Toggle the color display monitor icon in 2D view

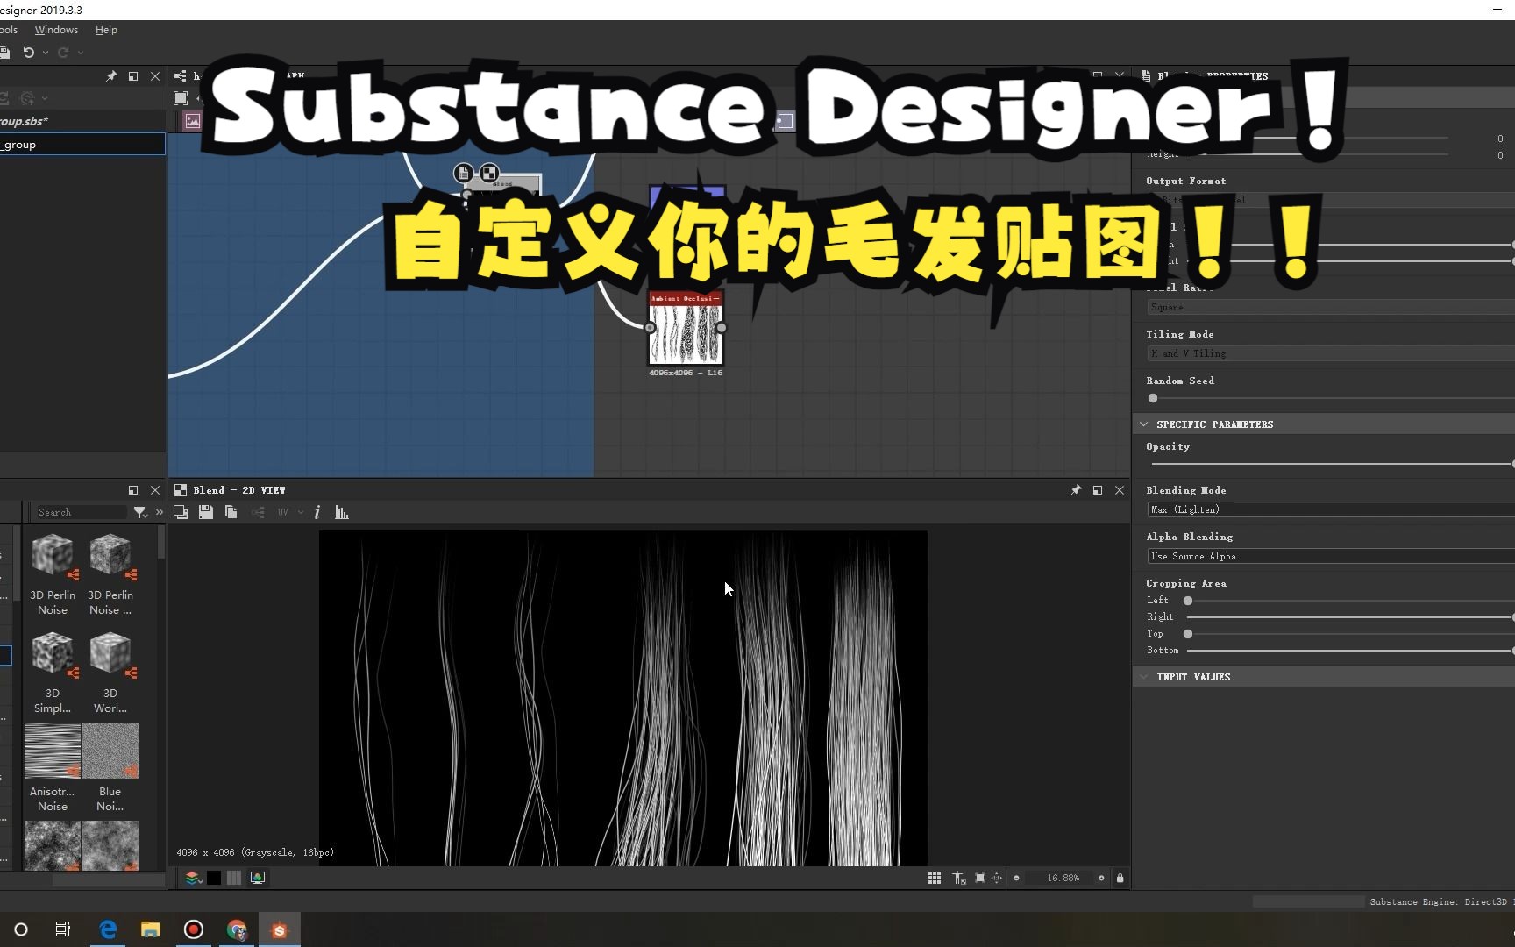click(258, 878)
